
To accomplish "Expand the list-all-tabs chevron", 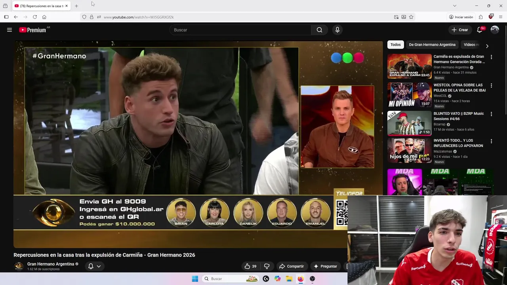I will 454,6.
